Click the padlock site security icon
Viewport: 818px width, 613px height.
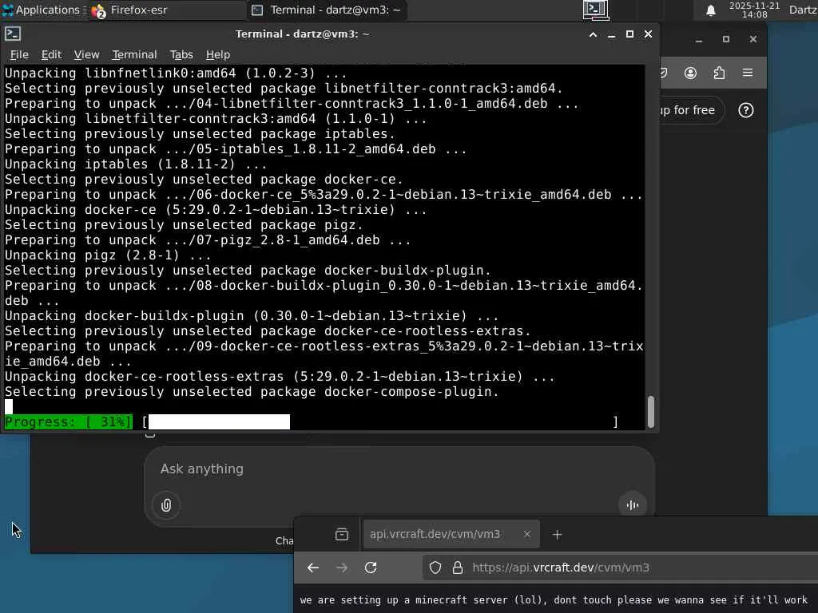[x=458, y=568]
